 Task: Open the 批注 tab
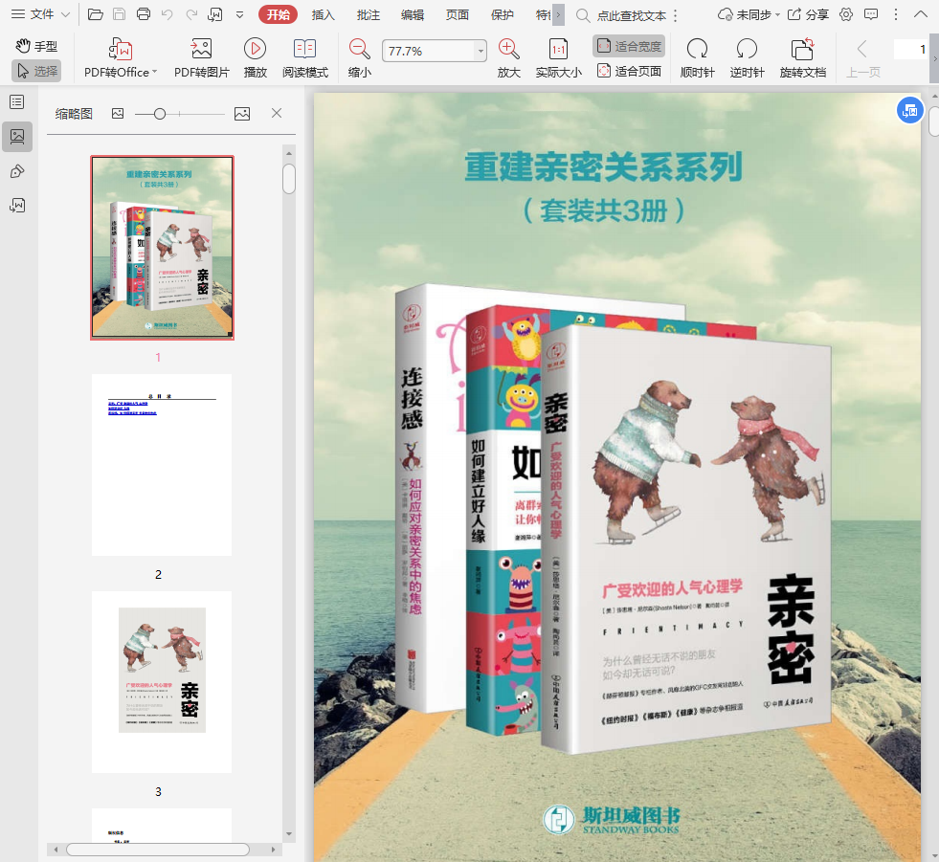368,15
